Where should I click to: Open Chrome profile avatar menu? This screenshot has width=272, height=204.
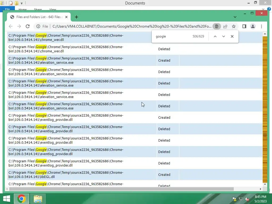[253, 26]
